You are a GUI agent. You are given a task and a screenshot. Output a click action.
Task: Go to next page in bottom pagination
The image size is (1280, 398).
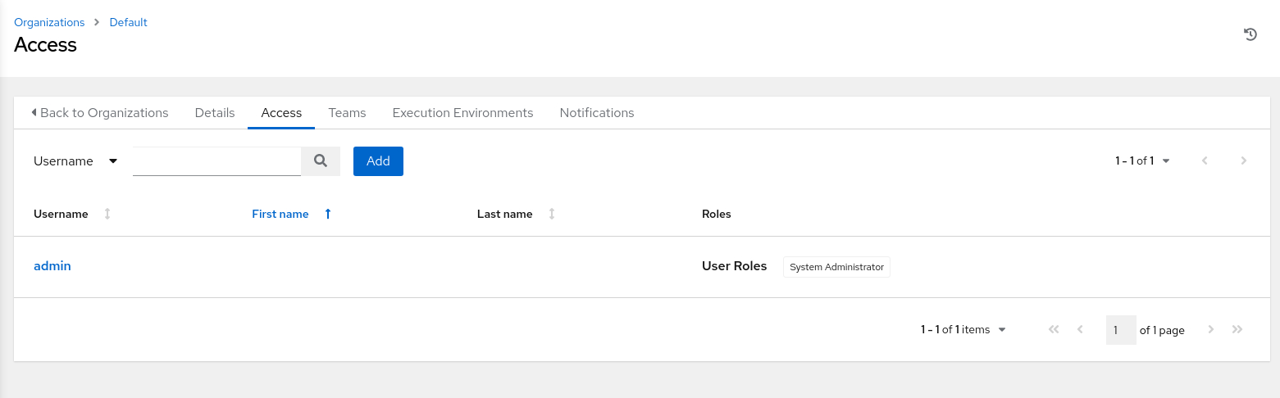[x=1211, y=329]
